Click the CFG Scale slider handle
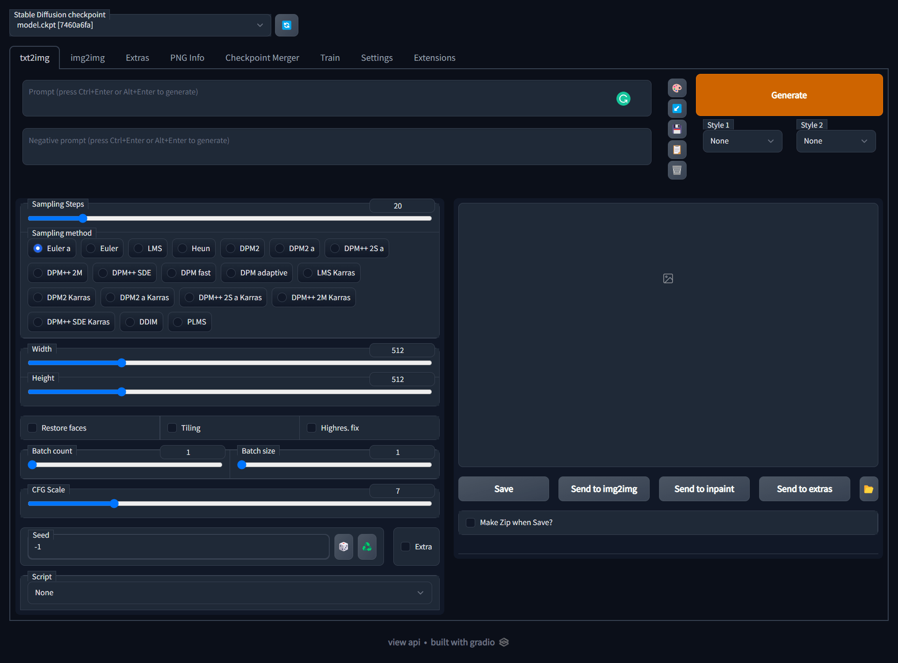This screenshot has height=663, width=898. pyautogui.click(x=114, y=504)
